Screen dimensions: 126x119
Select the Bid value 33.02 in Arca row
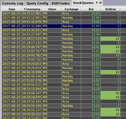(95, 64)
